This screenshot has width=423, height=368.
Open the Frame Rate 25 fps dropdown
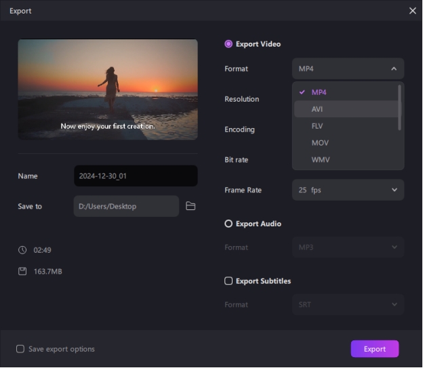click(x=348, y=190)
